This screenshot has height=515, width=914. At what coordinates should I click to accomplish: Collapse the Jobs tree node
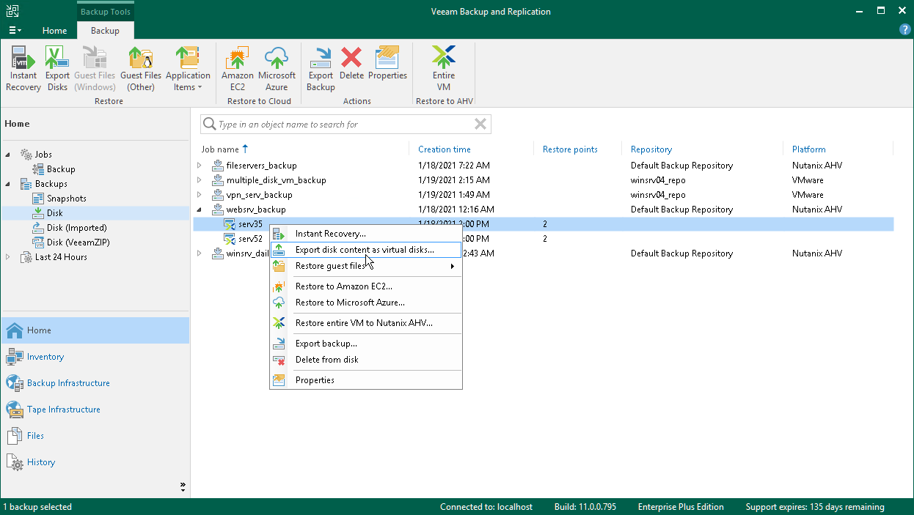click(8, 155)
